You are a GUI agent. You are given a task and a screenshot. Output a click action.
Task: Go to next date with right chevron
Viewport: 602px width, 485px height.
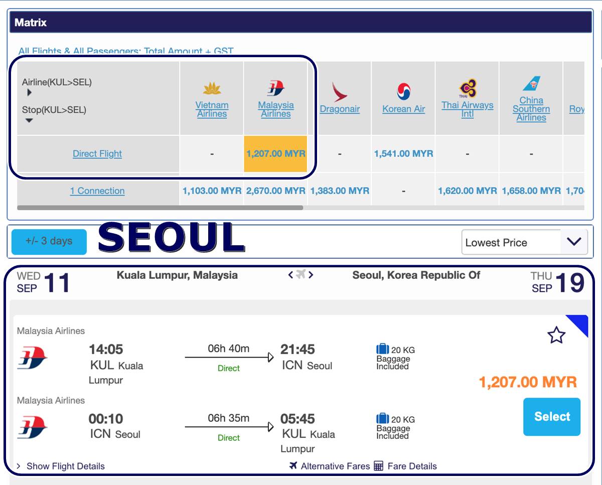tap(311, 274)
